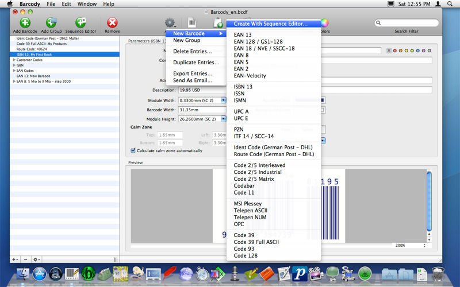Viewport: 460px width, 287px height.
Task: Click the X clear label color icon
Action: click(389, 51)
